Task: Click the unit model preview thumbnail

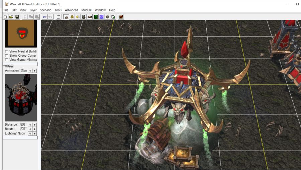Action: [21, 98]
